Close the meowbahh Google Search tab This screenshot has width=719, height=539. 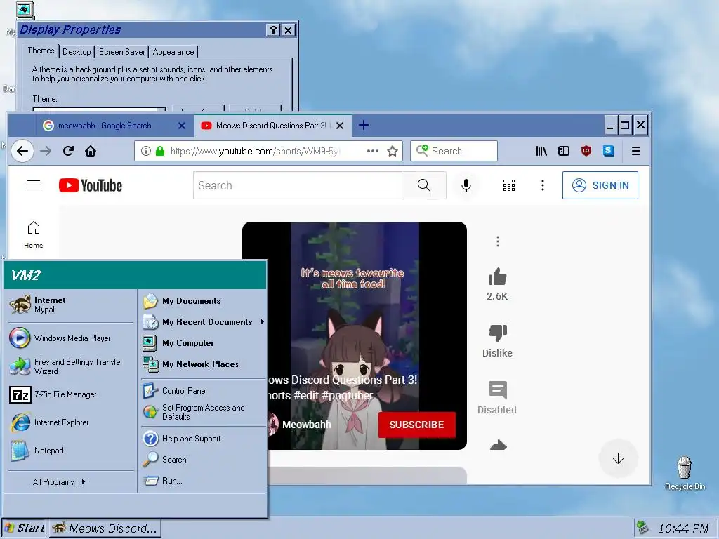182,126
